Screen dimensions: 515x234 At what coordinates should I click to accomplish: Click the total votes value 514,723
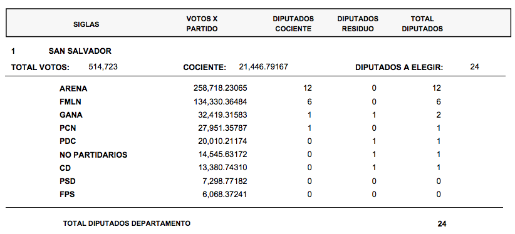pyautogui.click(x=103, y=67)
